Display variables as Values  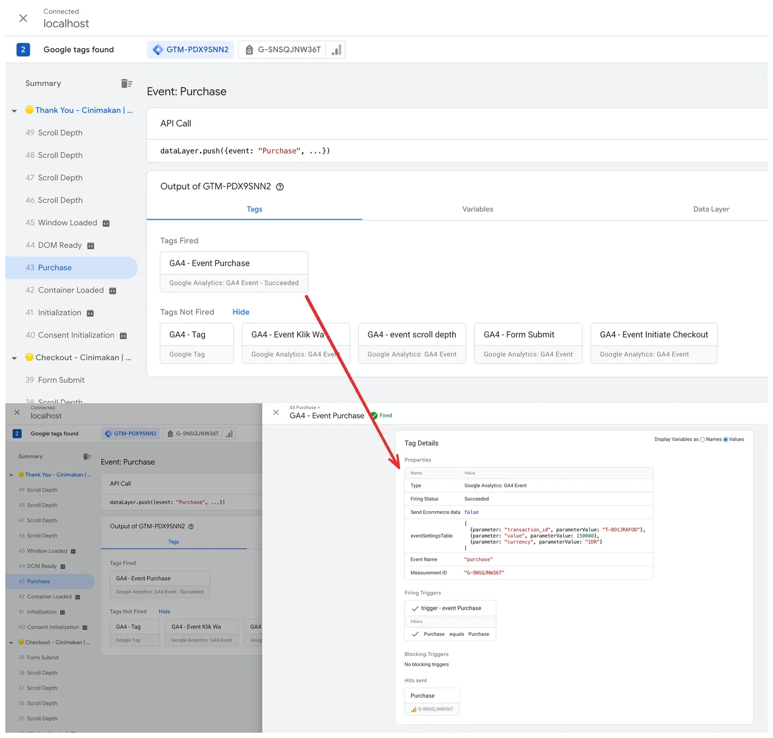click(726, 440)
